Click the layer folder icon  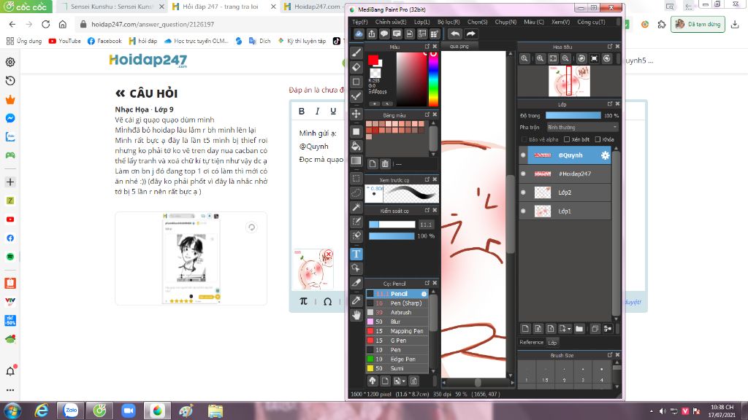[579, 329]
